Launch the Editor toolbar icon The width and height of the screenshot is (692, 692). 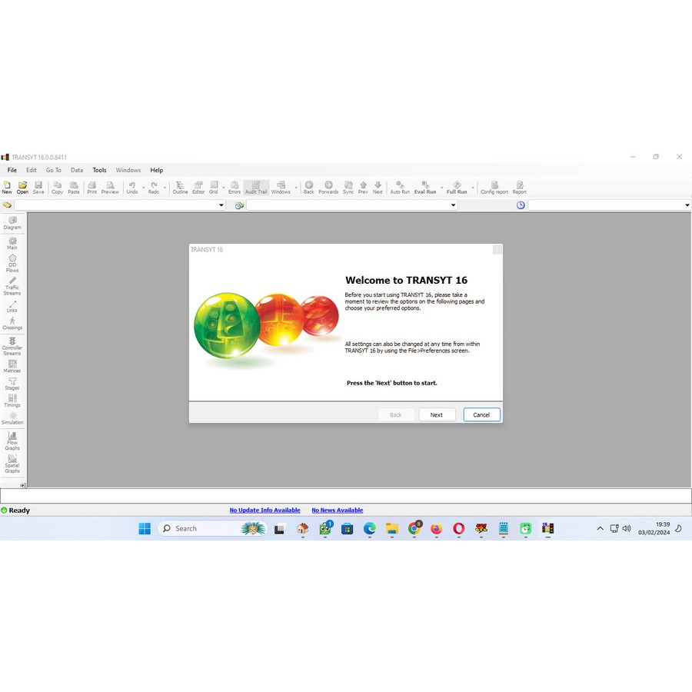(x=198, y=188)
